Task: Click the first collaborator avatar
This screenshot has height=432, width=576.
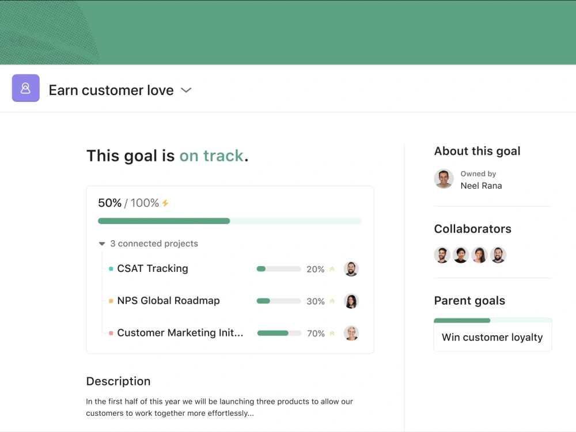Action: tap(442, 254)
